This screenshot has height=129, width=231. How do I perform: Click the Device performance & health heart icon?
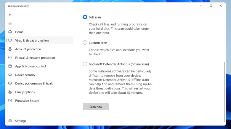point(10,83)
